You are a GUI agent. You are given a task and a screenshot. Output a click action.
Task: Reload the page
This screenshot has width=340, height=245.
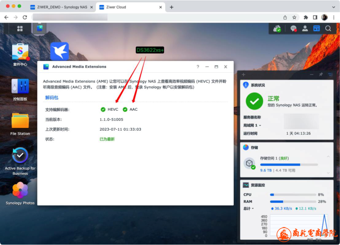(x=25, y=17)
